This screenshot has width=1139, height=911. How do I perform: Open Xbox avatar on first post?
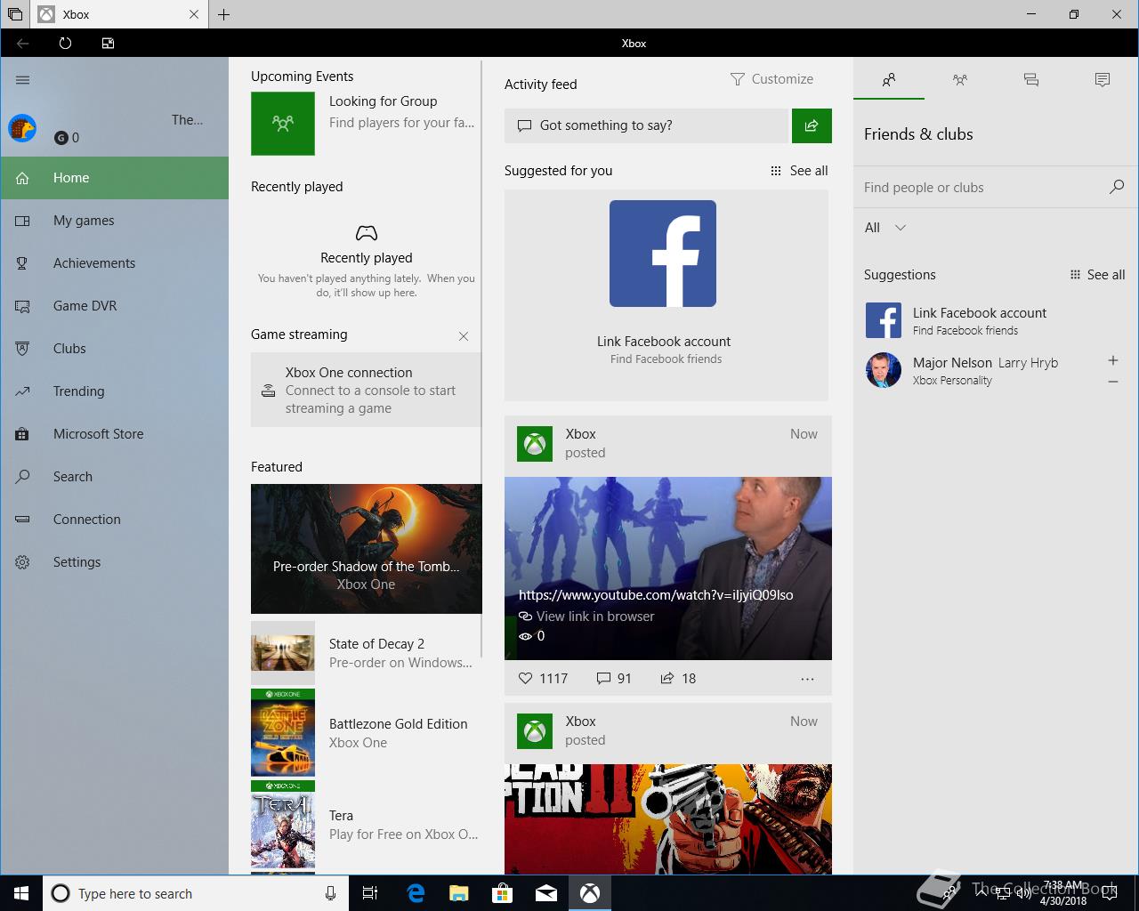point(535,443)
